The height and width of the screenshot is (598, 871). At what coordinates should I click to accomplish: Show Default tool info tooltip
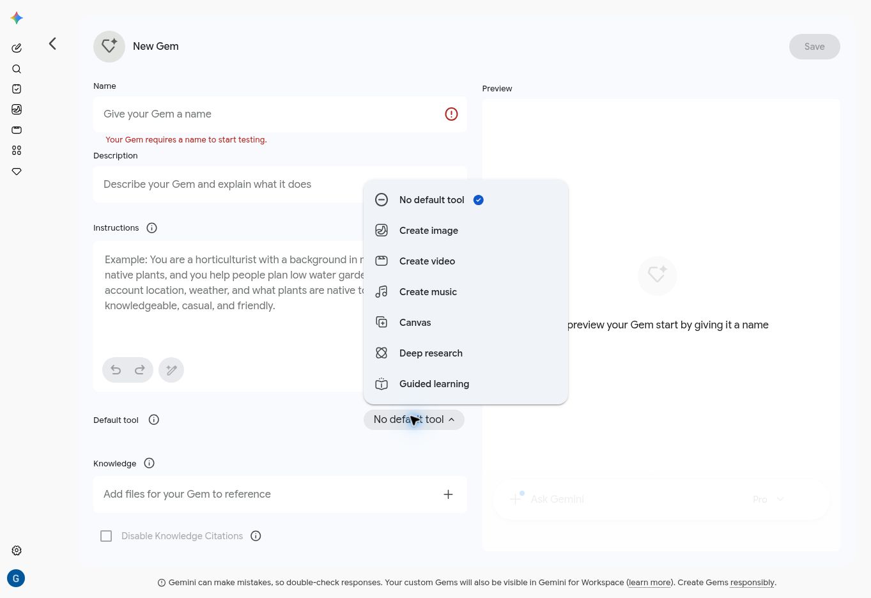pyautogui.click(x=154, y=420)
